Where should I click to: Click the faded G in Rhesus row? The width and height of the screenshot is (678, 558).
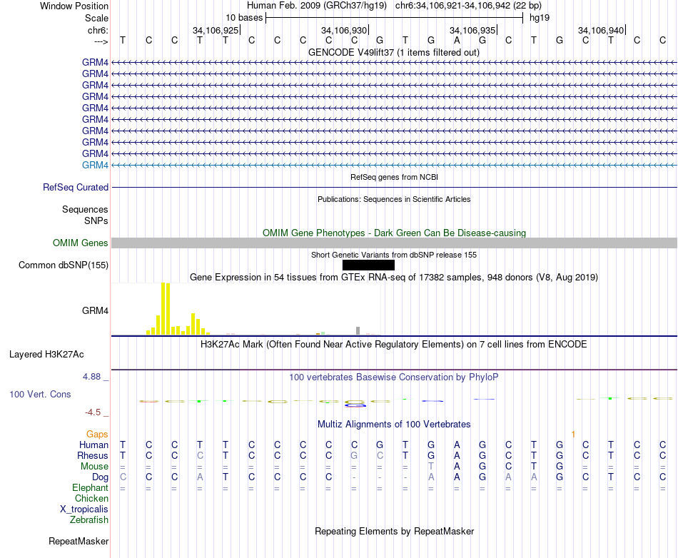(x=354, y=455)
